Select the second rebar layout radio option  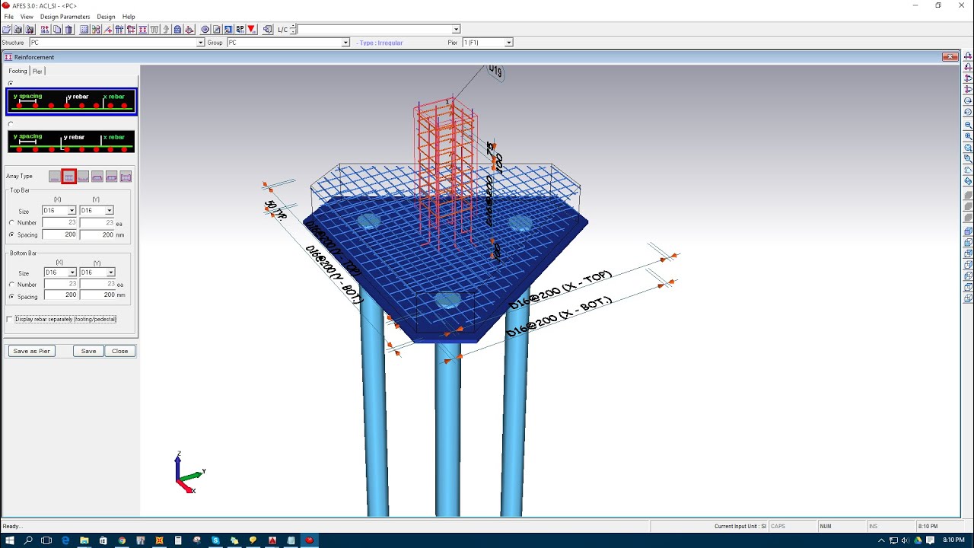(9, 124)
